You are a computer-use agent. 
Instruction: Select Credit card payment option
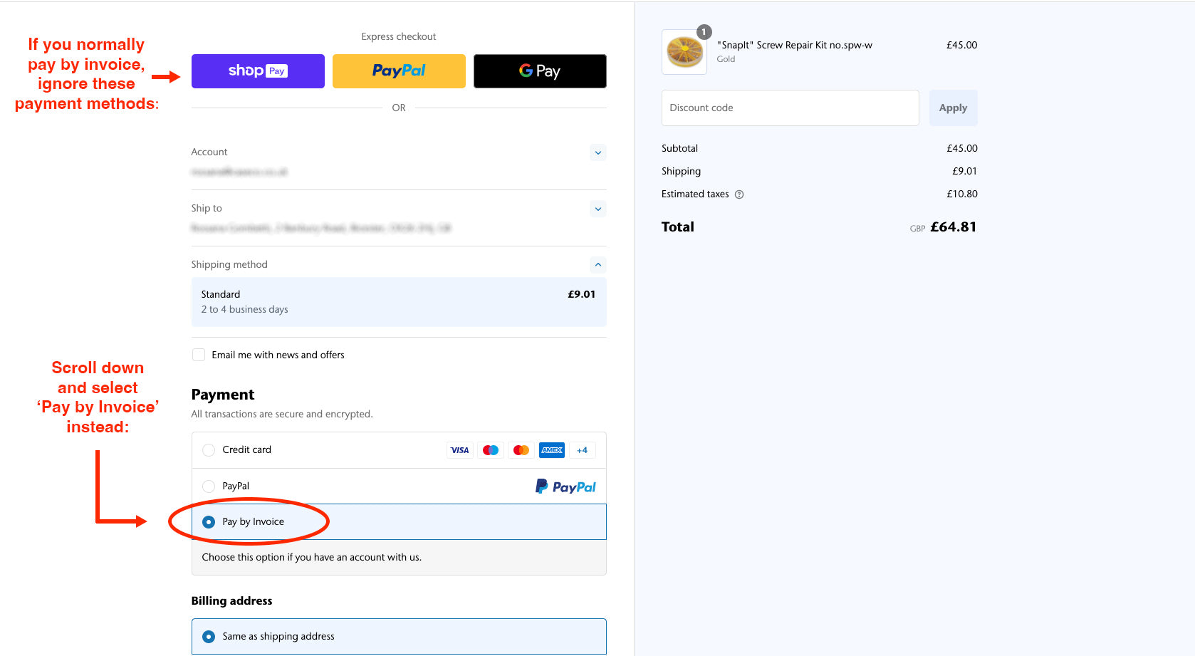(x=209, y=450)
